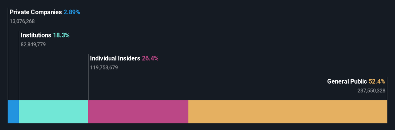Select the Private Companies label
Image resolution: width=395 pixels, height=130 pixels.
pyautogui.click(x=36, y=12)
